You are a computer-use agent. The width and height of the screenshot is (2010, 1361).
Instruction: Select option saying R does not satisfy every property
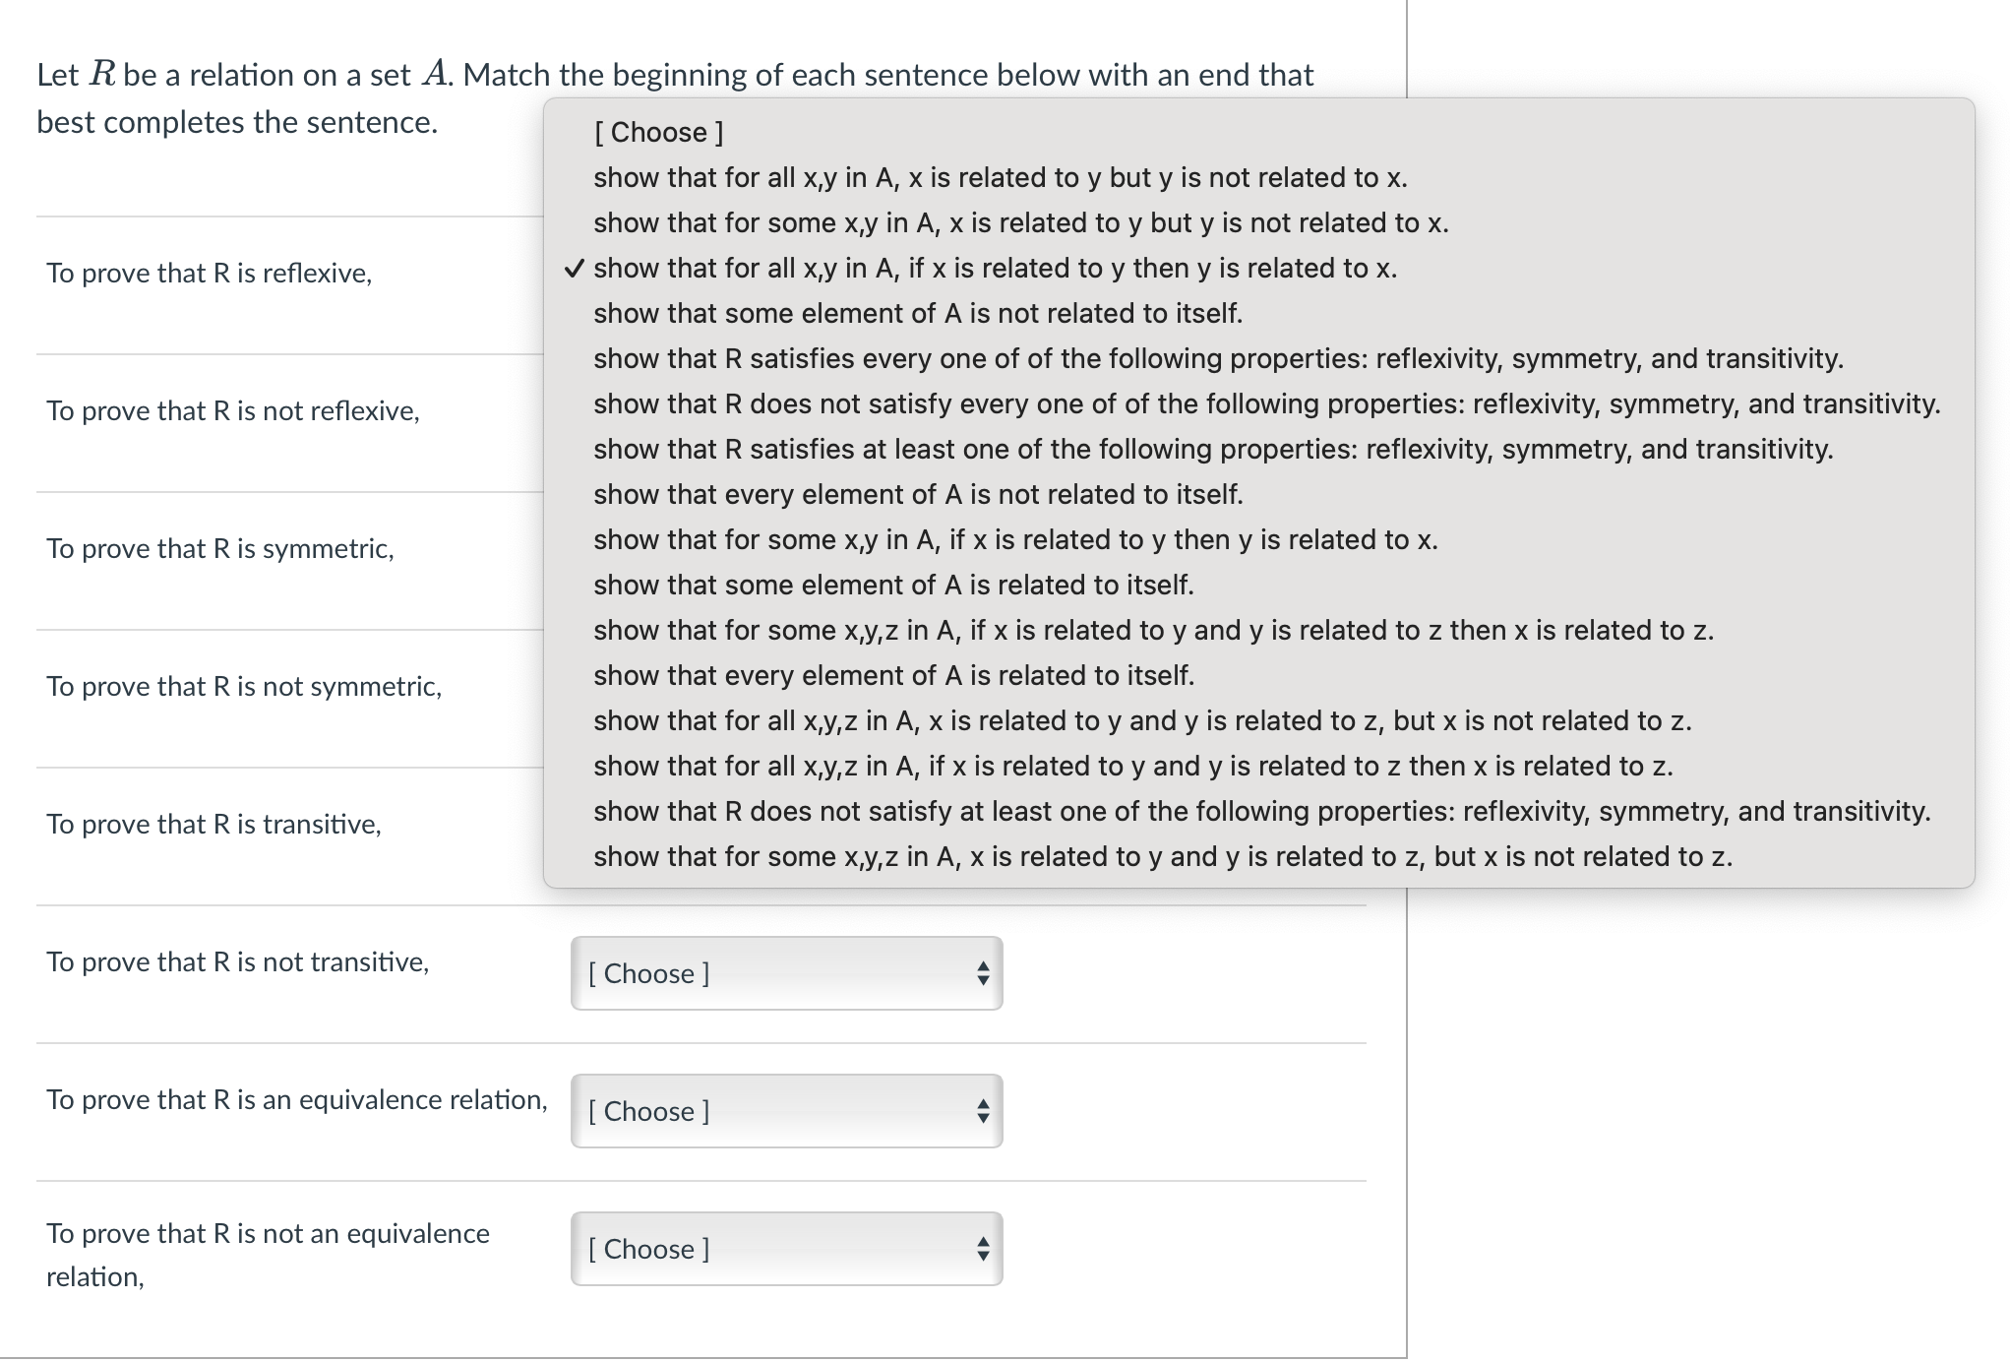pyautogui.click(x=1263, y=403)
